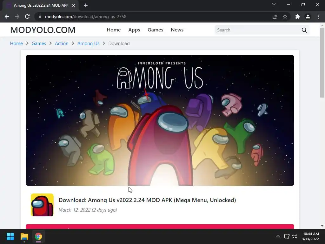Click the page vertical scrollbar thumb
Viewport: 325px width, 244px height.
(x=322, y=63)
